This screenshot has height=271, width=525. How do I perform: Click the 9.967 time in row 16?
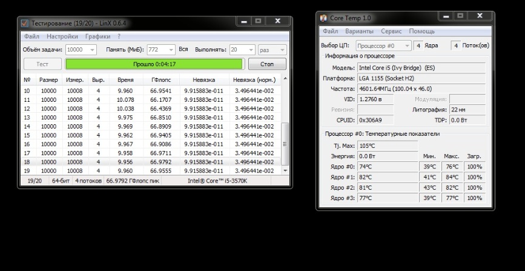125,144
